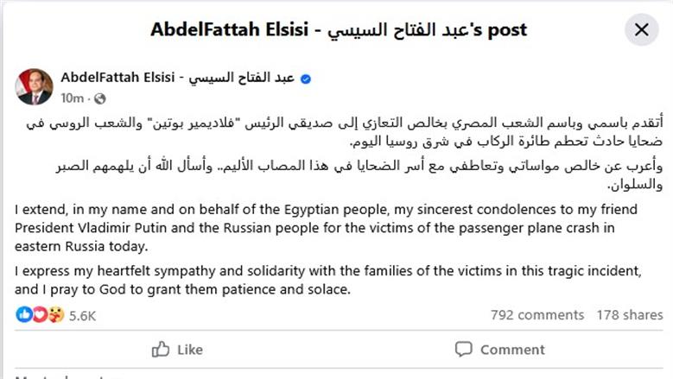The image size is (673, 379).
Task: Close the post dialog with the X button
Action: (641, 29)
